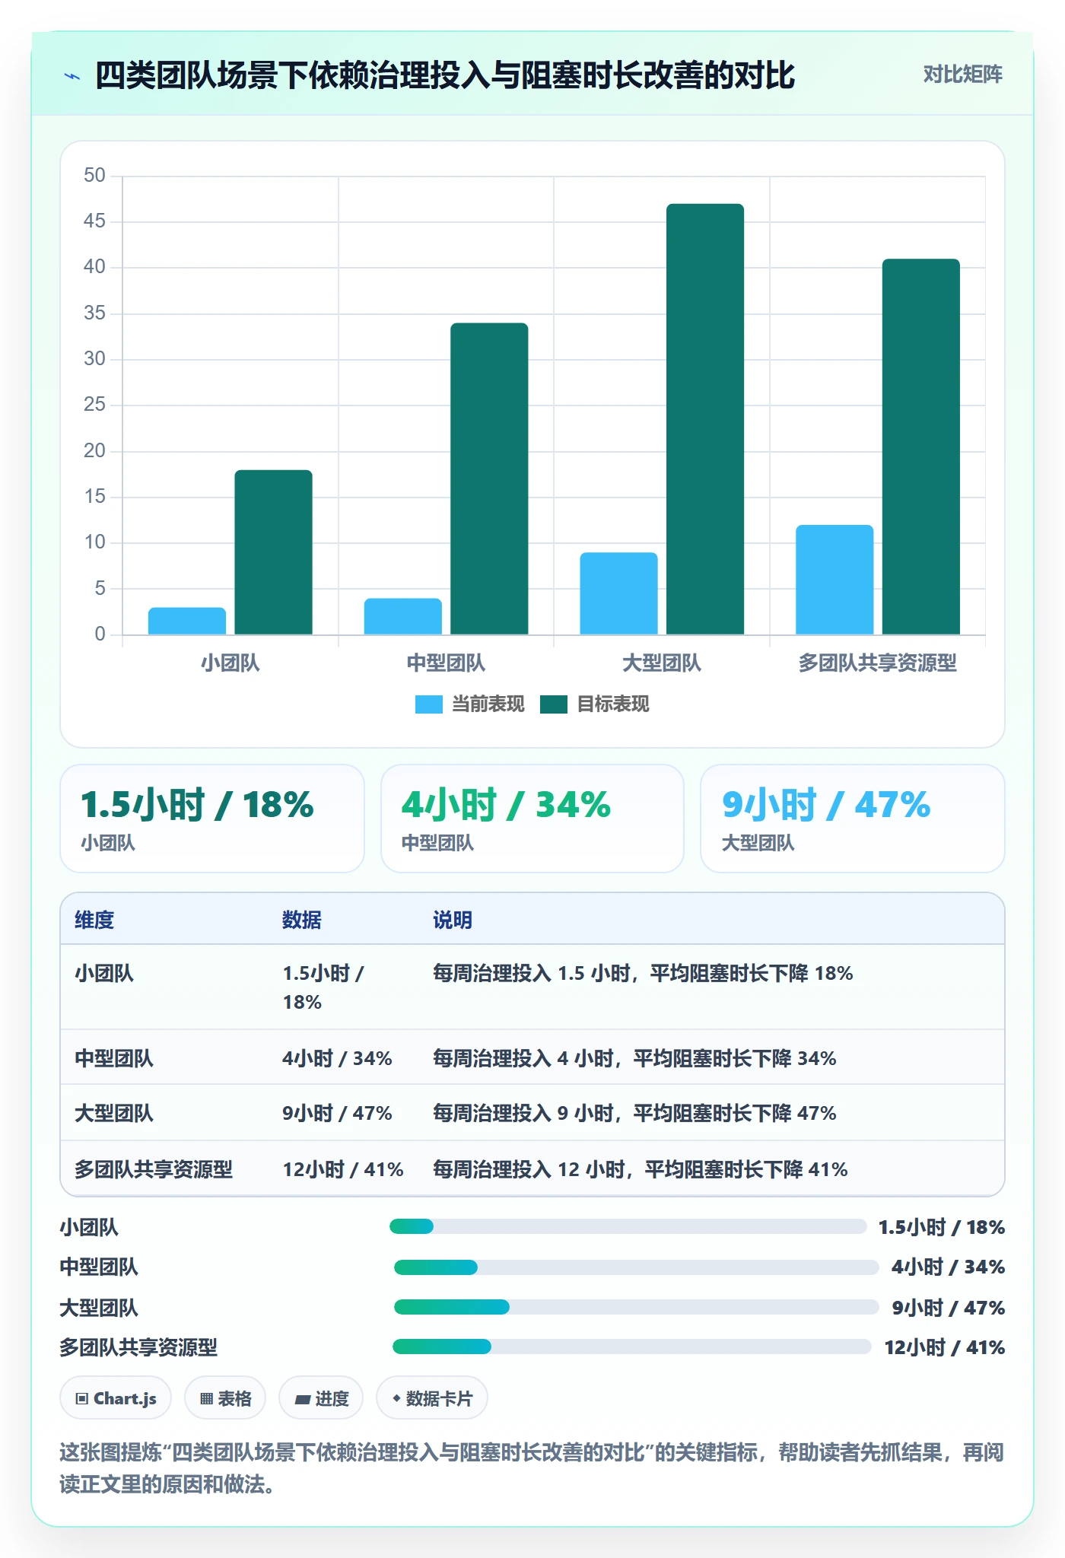Screen dimensions: 1065x1558
Task: Select the 多团队共享资源型 table row name cell
Action: 154,1169
